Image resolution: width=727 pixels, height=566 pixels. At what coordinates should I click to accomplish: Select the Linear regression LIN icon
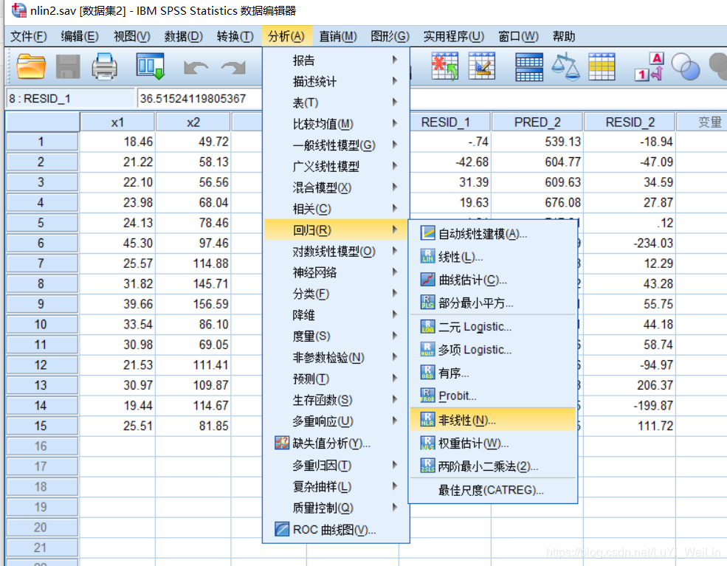pos(427,256)
